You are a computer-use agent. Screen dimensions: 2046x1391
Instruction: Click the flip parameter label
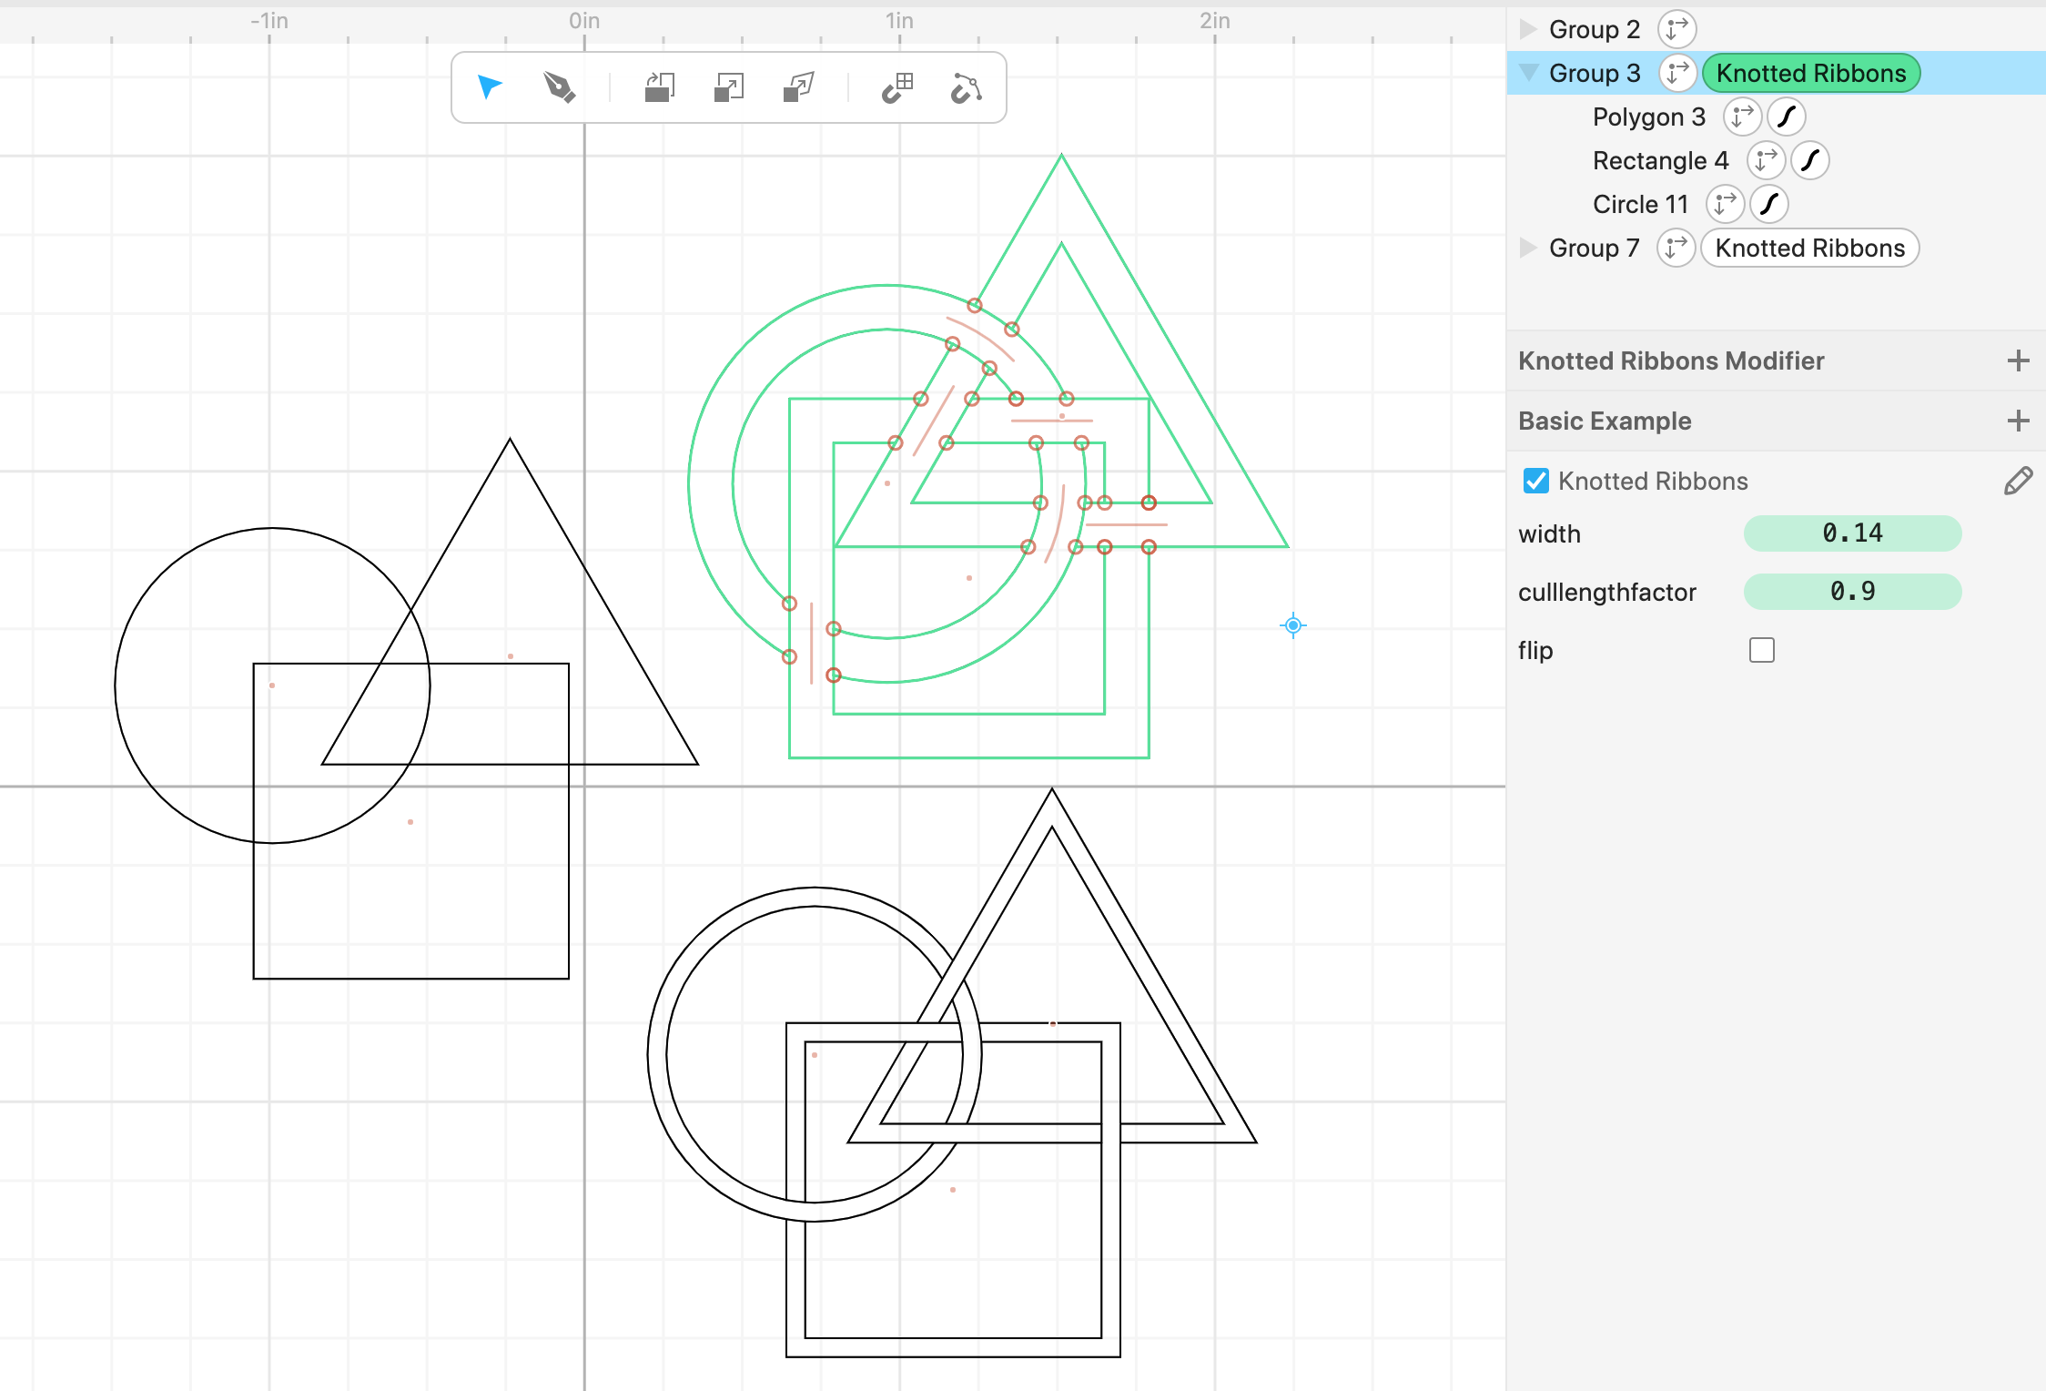(x=1535, y=650)
